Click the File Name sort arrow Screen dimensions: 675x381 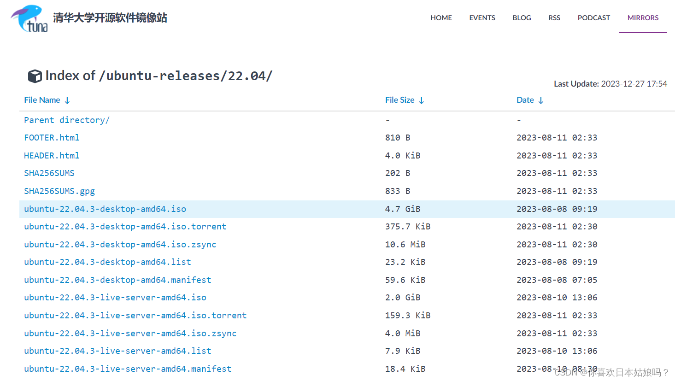(67, 100)
